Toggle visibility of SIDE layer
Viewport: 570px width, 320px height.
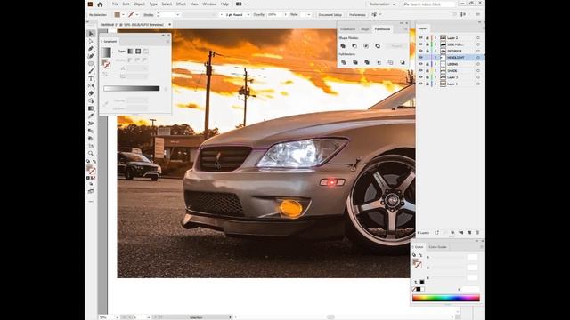[420, 44]
